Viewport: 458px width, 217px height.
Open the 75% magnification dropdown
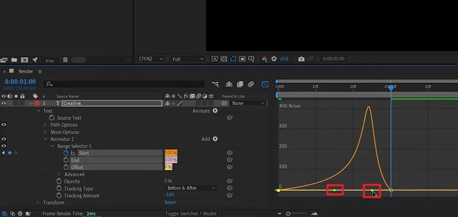[x=151, y=59]
